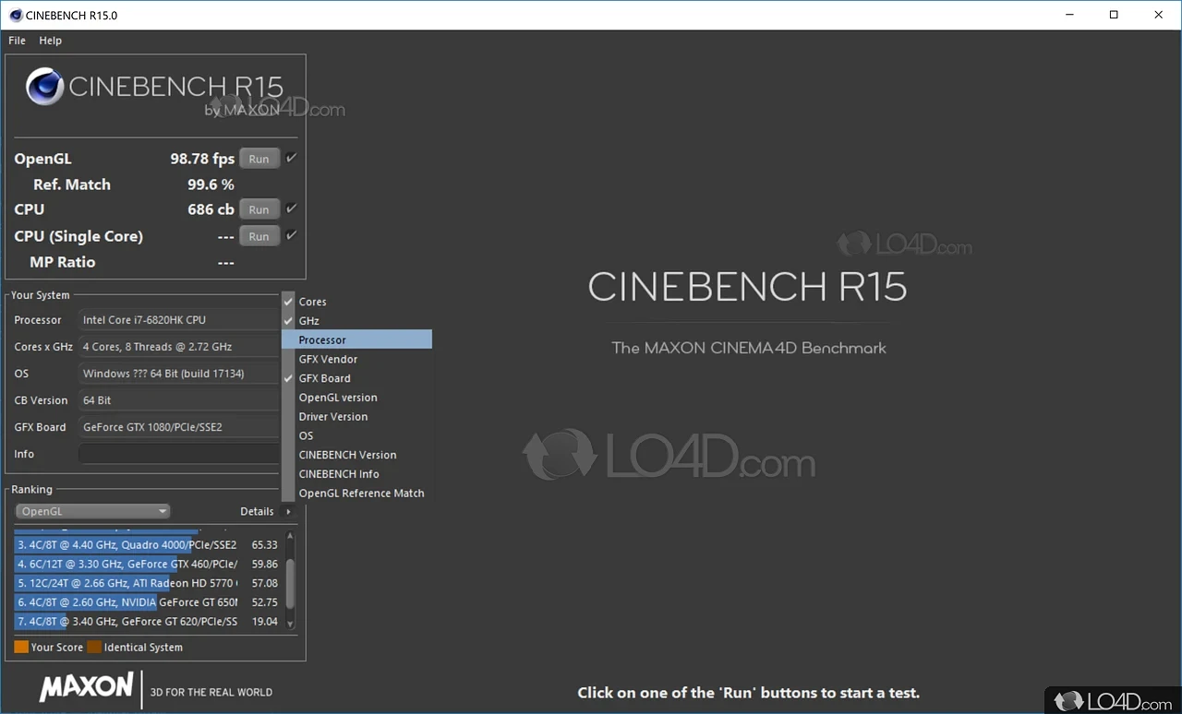This screenshot has width=1182, height=714.
Task: Click the OS field showing Windows 64 Bit
Action: tap(178, 374)
